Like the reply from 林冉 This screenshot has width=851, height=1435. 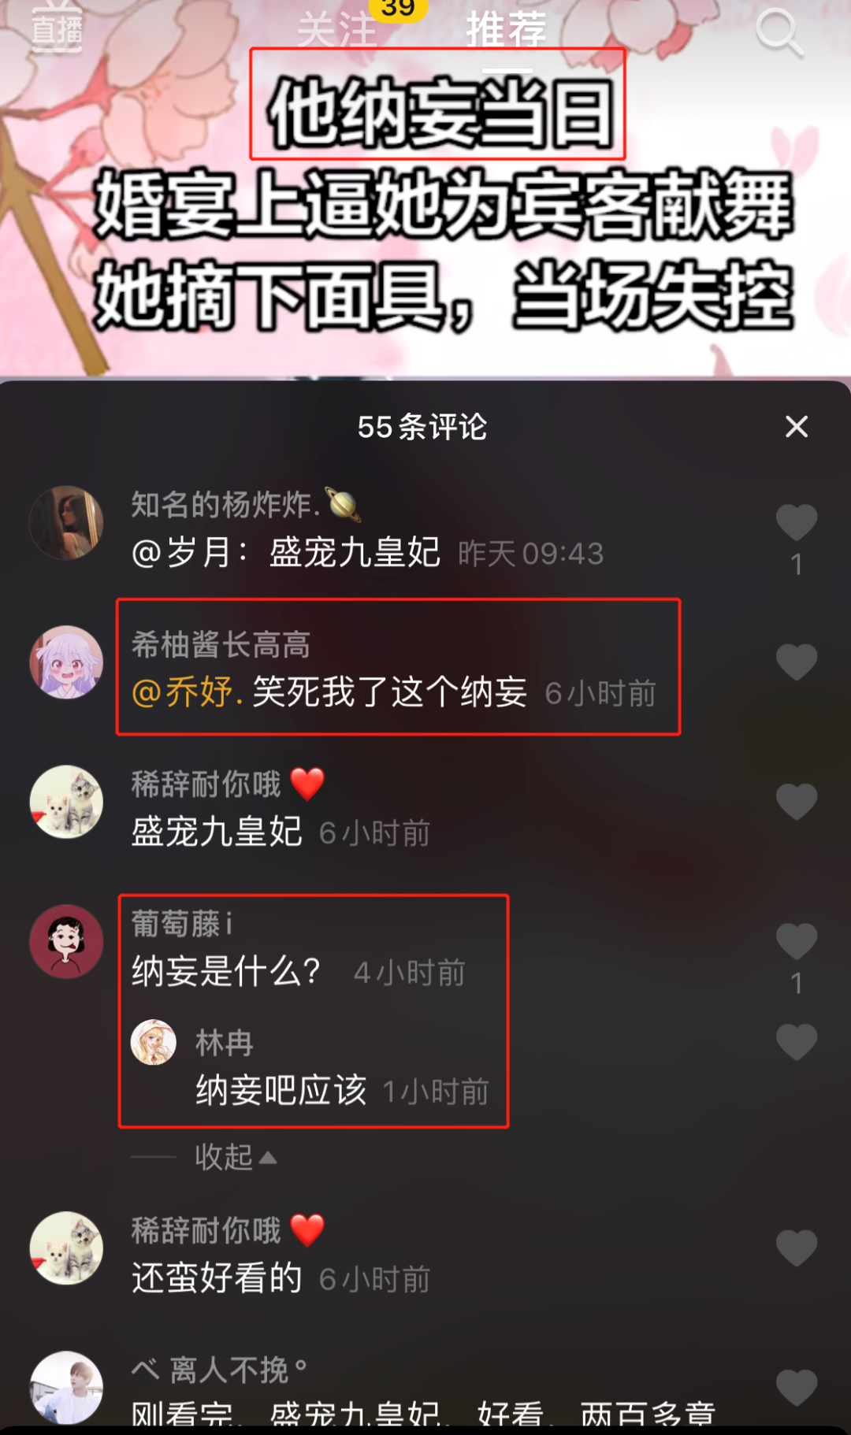pyautogui.click(x=797, y=1042)
